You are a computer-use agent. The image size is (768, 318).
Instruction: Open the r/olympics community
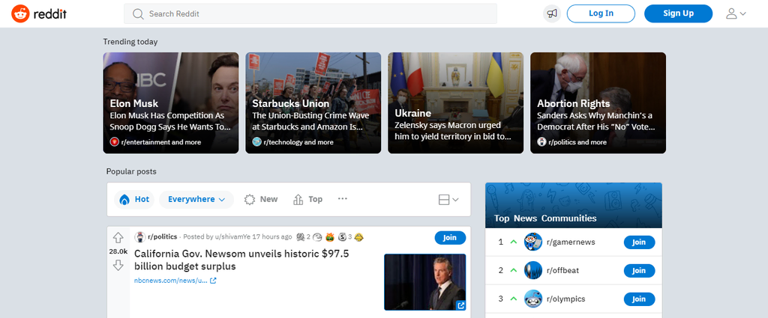pos(565,299)
